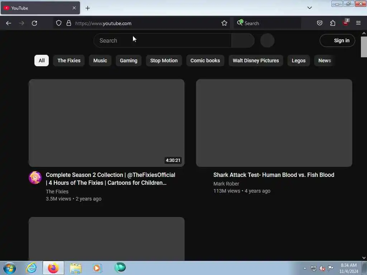
Task: Click the scrollbar down arrow
Action: [x=364, y=258]
